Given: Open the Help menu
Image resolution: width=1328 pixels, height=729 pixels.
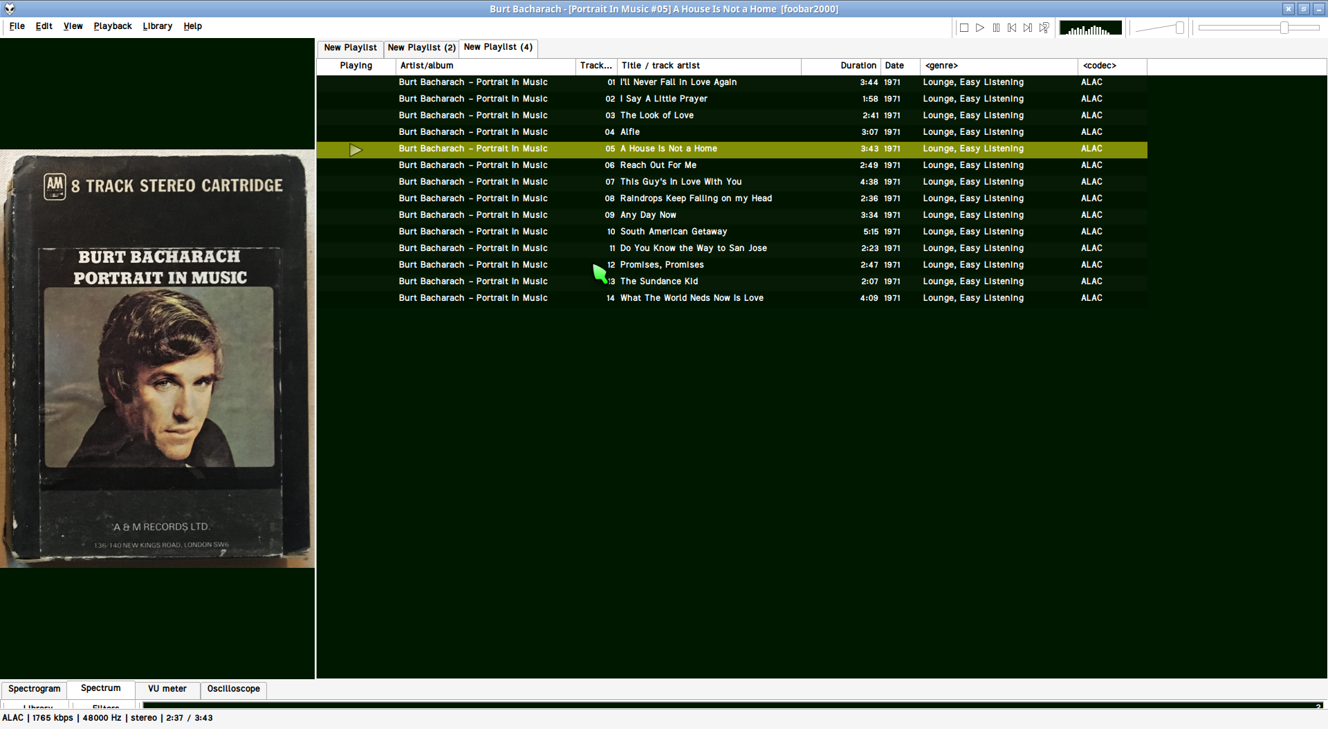Looking at the screenshot, I should [193, 26].
